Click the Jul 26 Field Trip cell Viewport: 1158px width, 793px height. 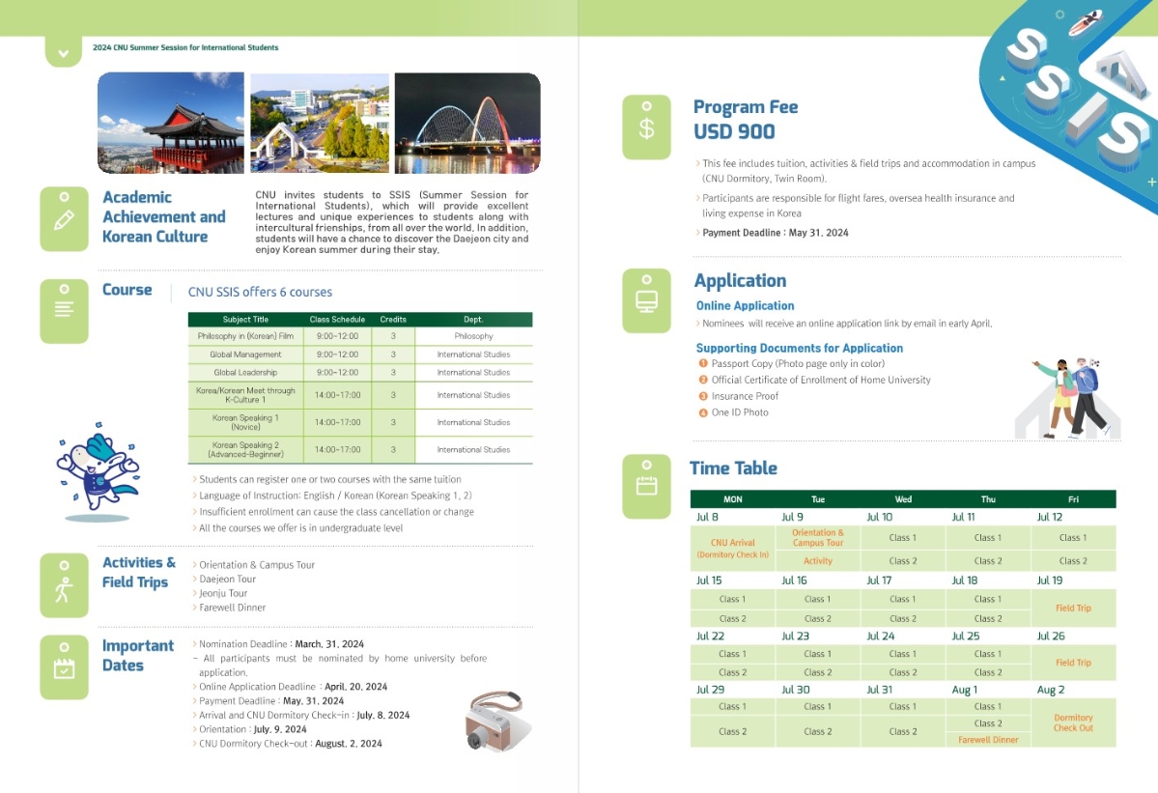pos(1073,663)
